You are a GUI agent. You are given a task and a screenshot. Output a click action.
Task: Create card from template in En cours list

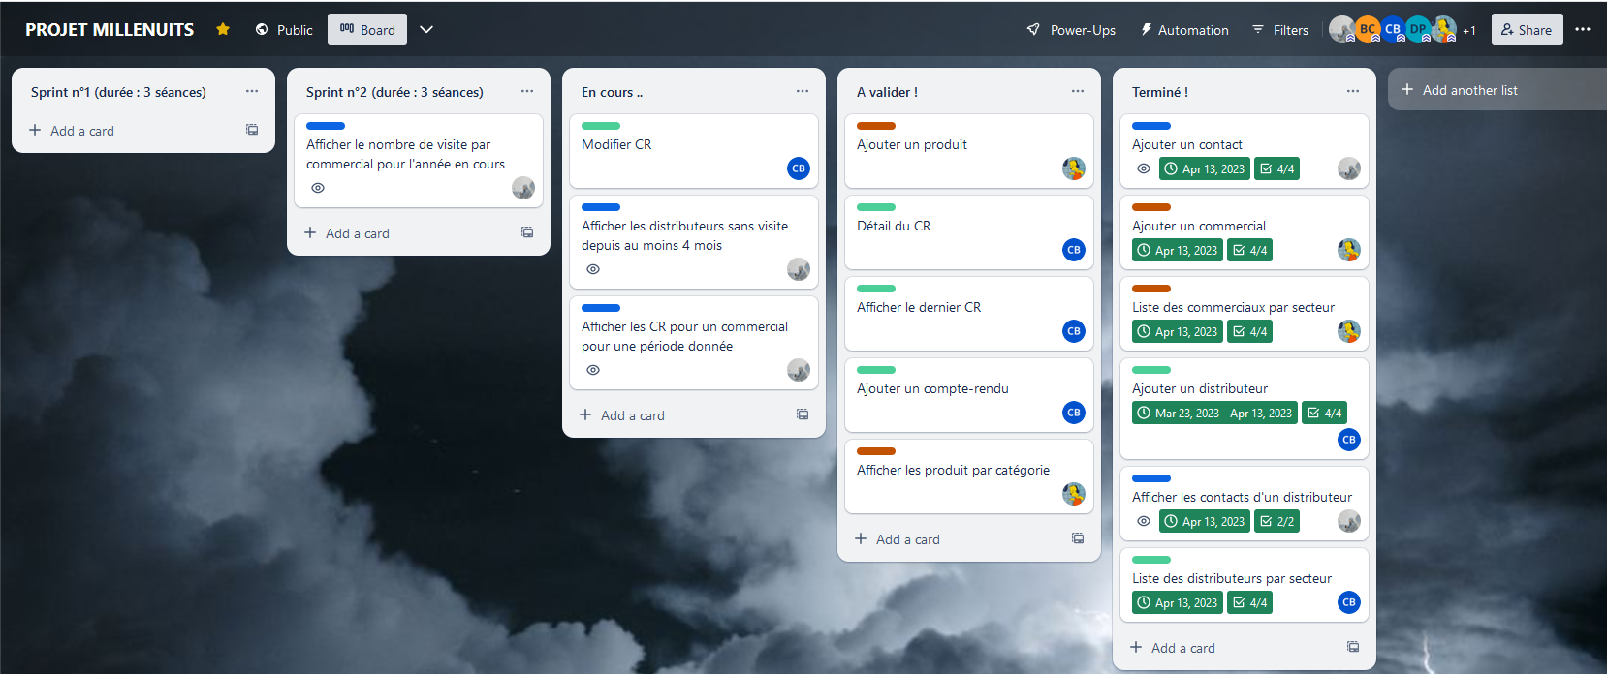[803, 414]
